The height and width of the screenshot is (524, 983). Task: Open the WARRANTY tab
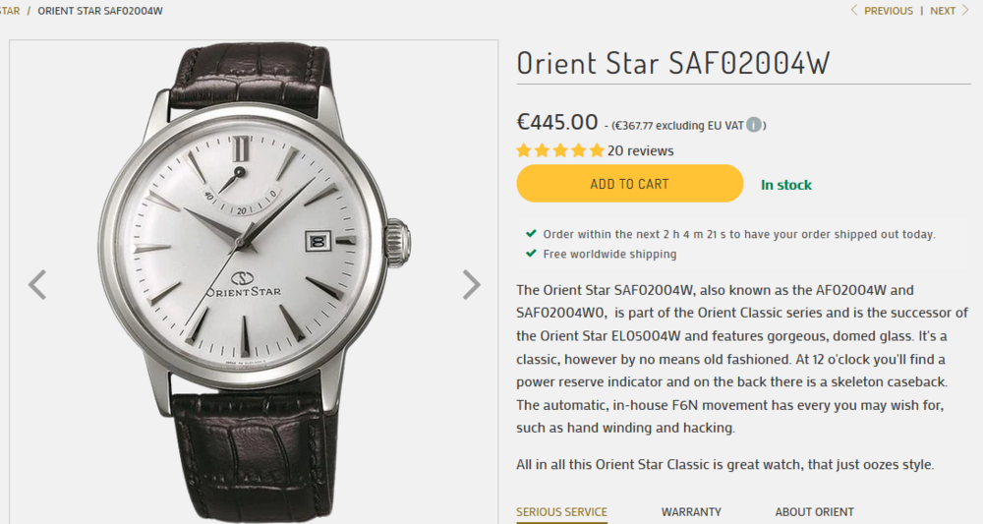[691, 512]
